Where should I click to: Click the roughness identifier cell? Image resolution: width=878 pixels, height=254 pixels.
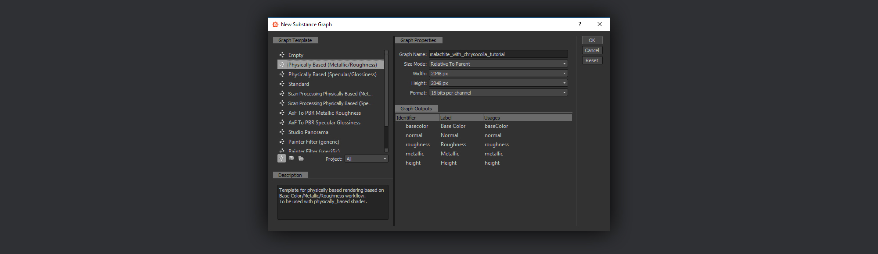[x=417, y=145]
